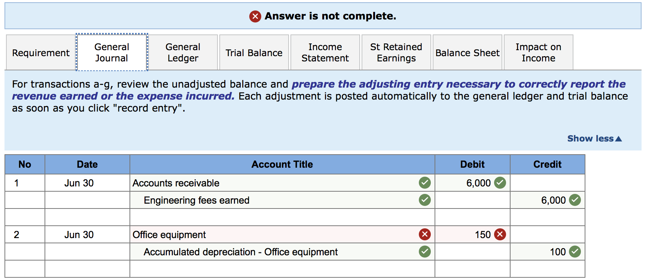Screen dimensions: 667x280
Task: Switch to the Balance Sheet tab
Action: click(467, 52)
